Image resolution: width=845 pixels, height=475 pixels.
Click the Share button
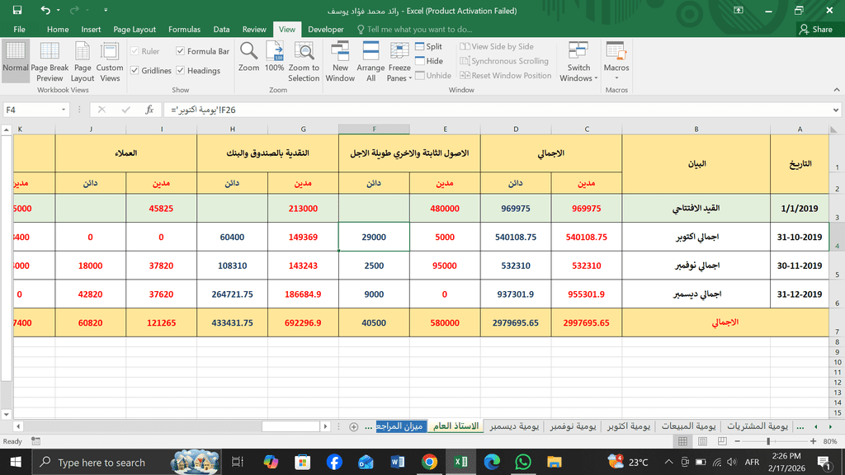(815, 29)
